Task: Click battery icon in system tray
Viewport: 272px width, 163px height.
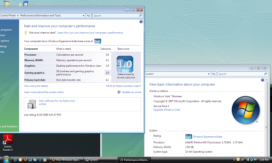Action: pos(248,160)
